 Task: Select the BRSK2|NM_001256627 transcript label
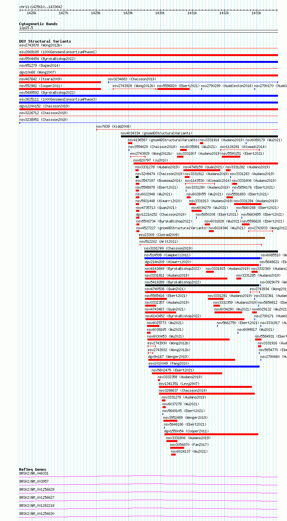pyautogui.click(x=37, y=497)
